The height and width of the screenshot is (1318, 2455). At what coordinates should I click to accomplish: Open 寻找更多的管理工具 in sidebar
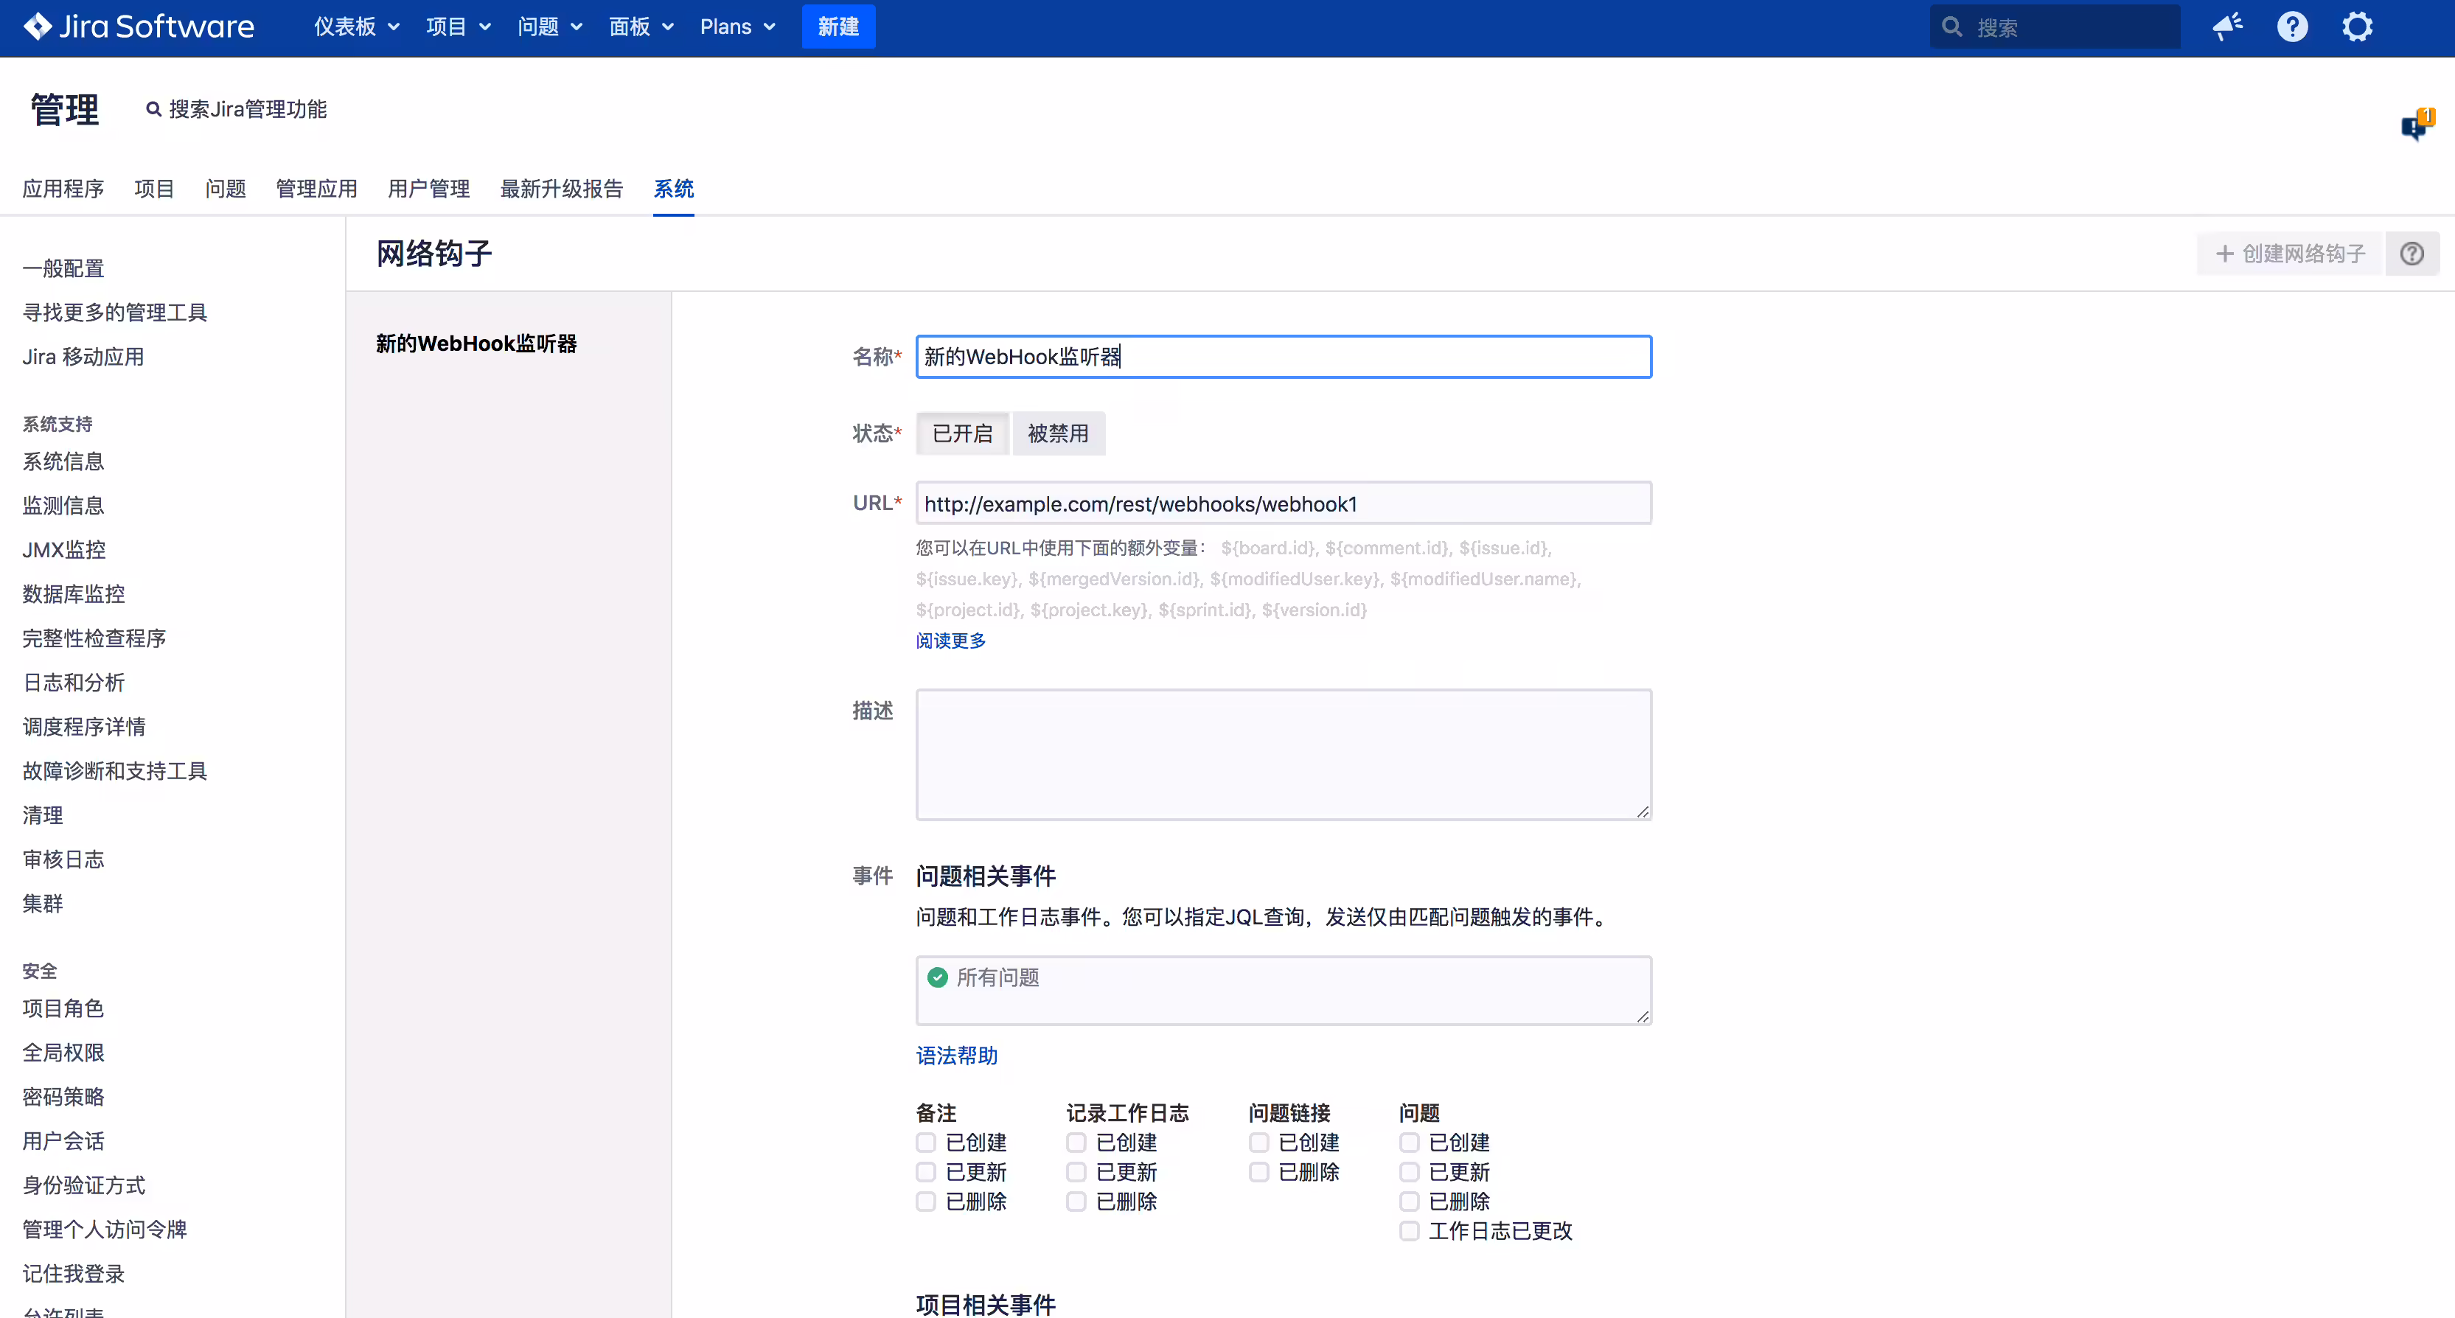point(114,313)
